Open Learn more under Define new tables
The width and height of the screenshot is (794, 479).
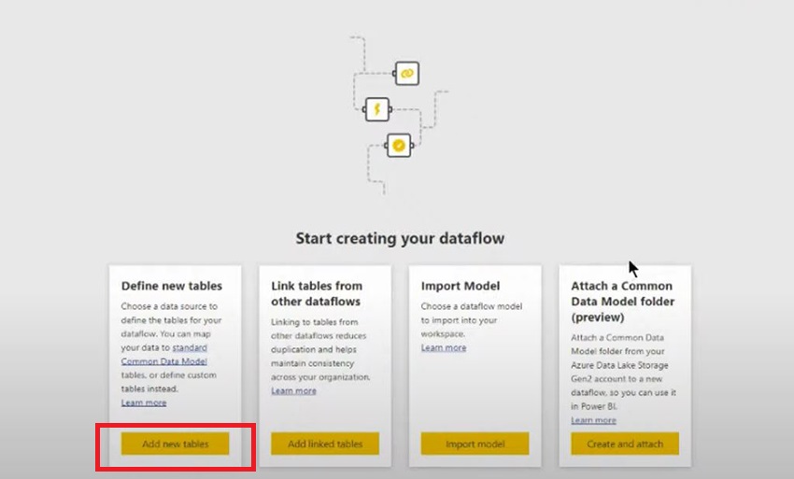144,402
